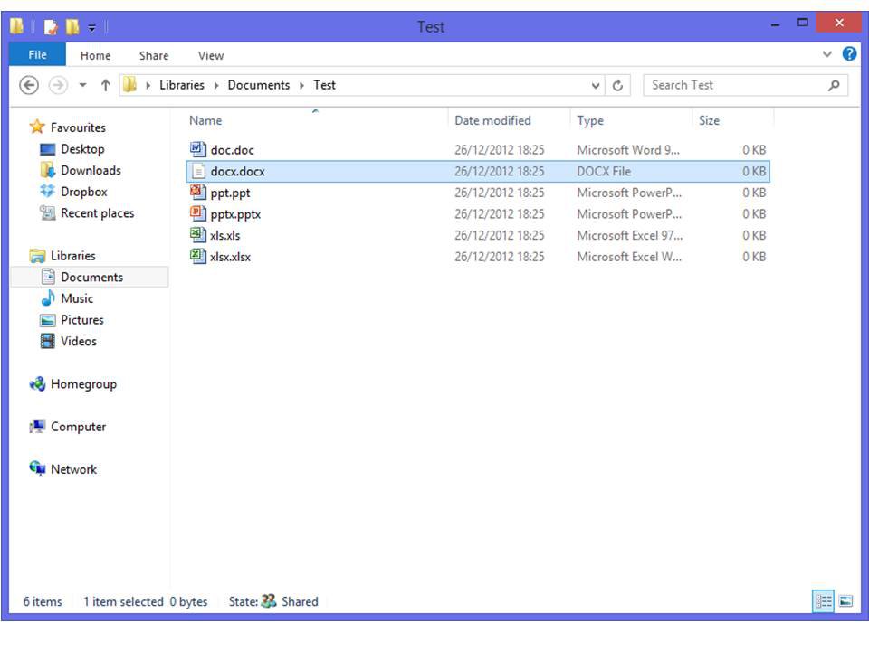
Task: Sort files by the Date modified column
Action: 495,120
